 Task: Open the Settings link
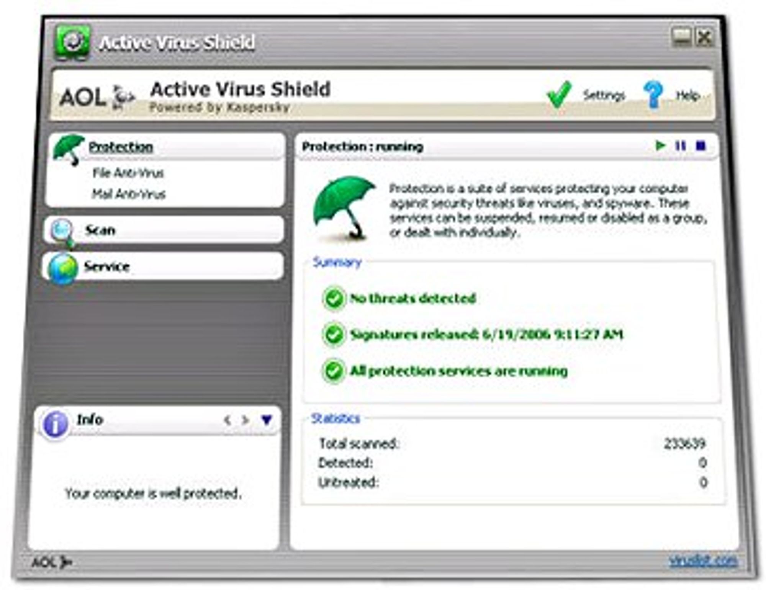[x=604, y=95]
